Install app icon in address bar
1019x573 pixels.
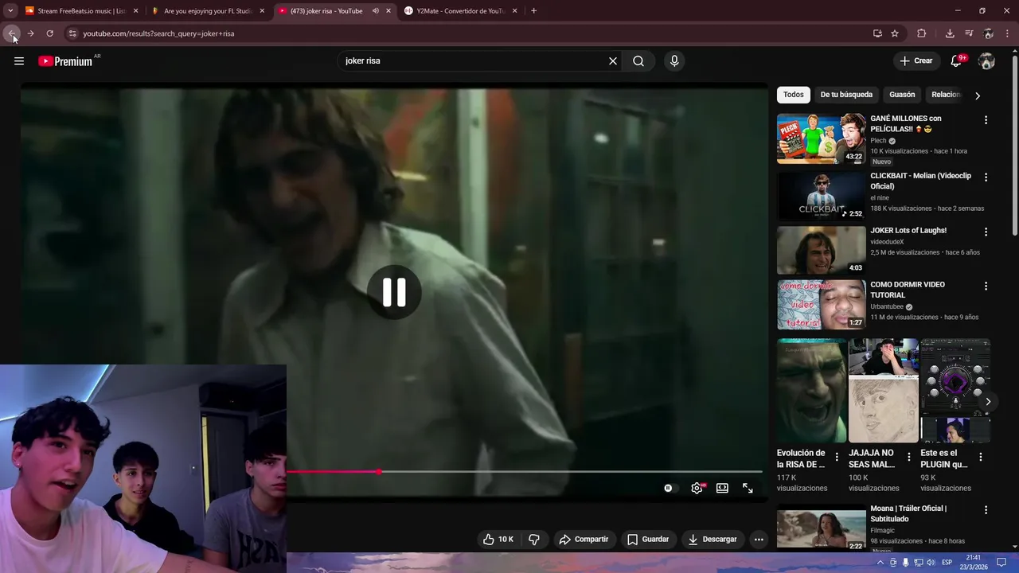pos(877,33)
